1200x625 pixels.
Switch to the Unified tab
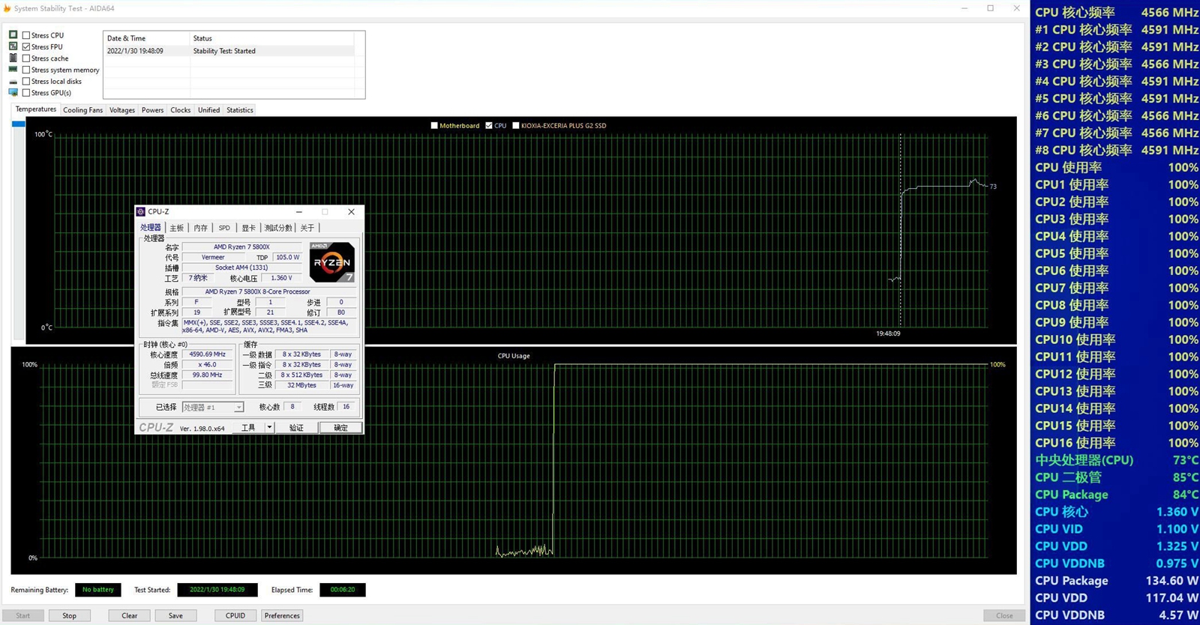coord(208,110)
